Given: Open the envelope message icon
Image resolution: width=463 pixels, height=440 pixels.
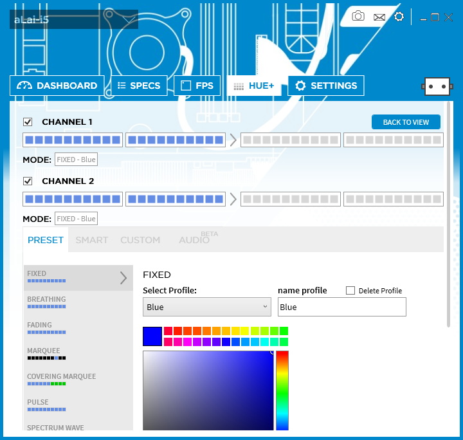Looking at the screenshot, I should [379, 17].
